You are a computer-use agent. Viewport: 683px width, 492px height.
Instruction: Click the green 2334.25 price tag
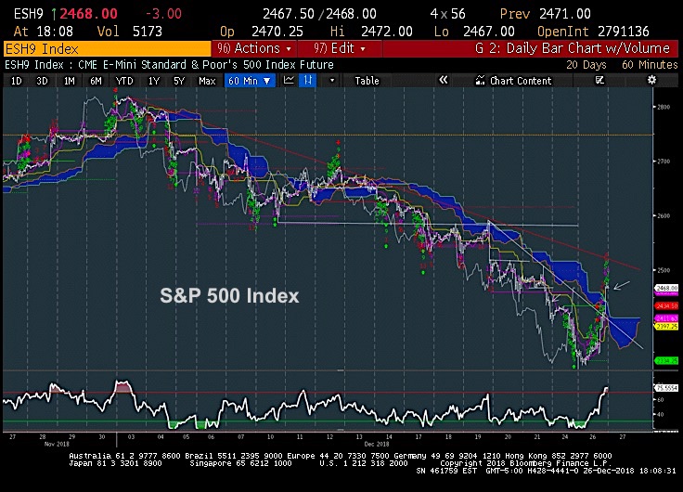click(667, 361)
